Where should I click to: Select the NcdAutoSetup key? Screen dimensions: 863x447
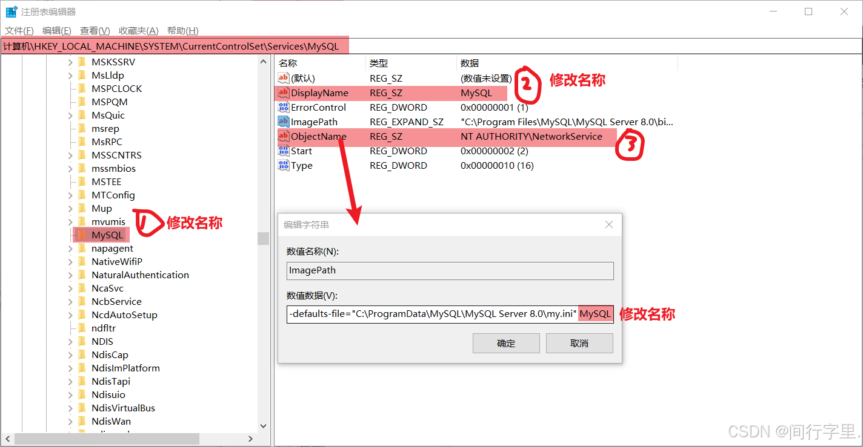(x=124, y=315)
